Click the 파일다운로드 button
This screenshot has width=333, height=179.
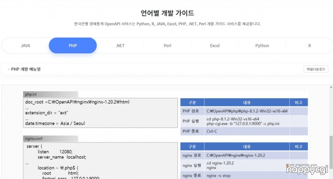pos(316,69)
